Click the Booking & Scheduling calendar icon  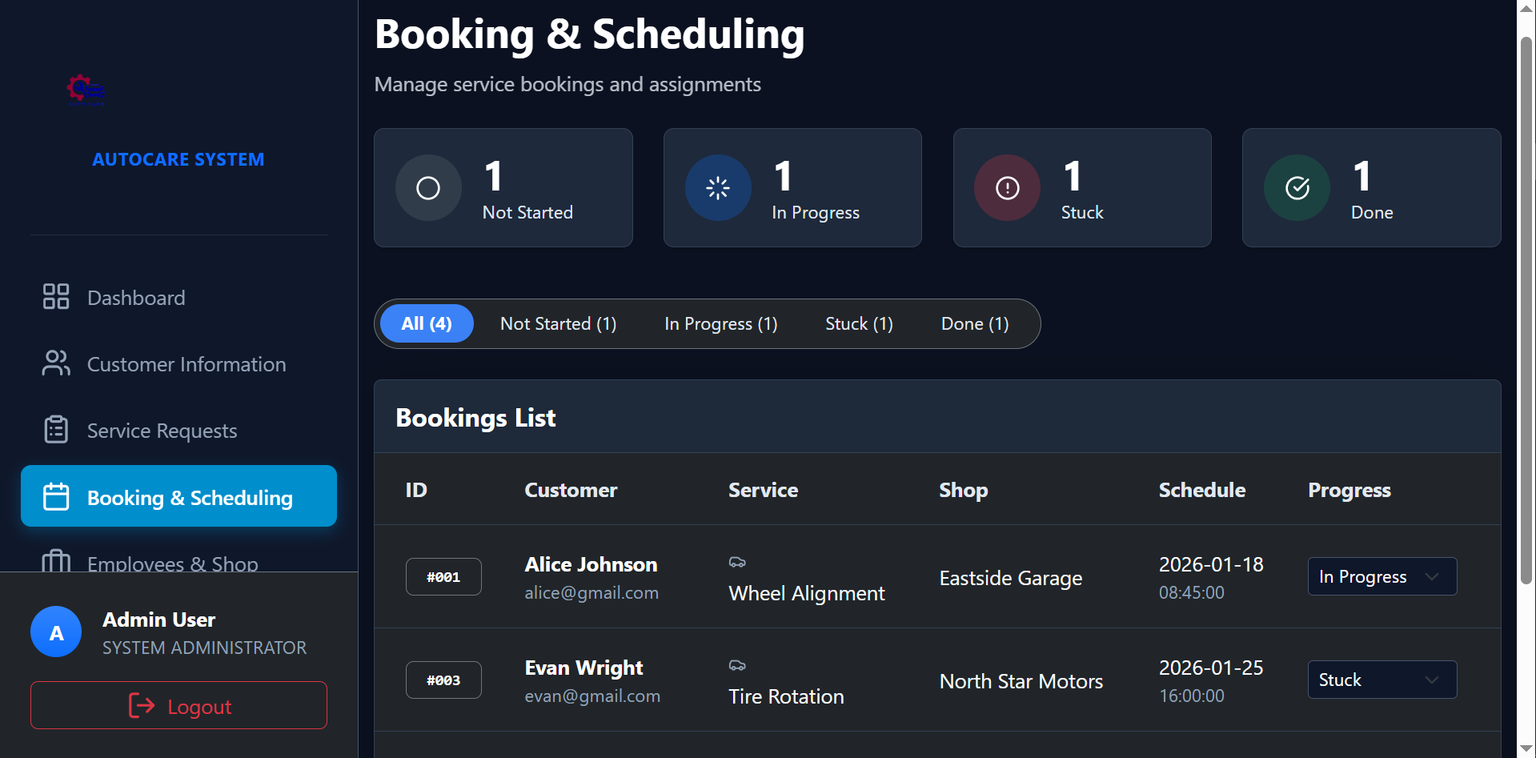pyautogui.click(x=56, y=497)
